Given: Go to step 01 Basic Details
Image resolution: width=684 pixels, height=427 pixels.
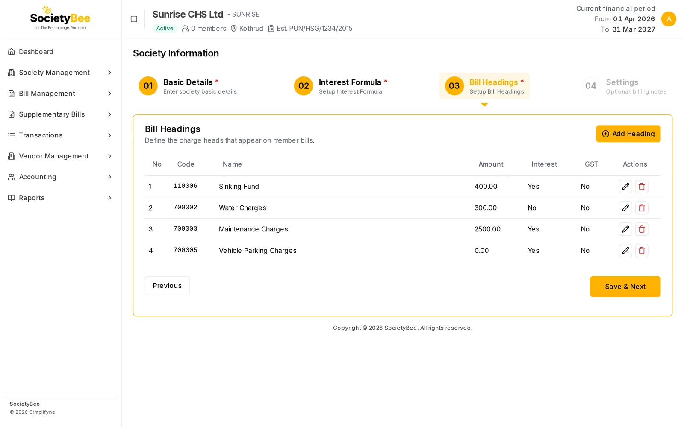Looking at the screenshot, I should click(x=188, y=86).
